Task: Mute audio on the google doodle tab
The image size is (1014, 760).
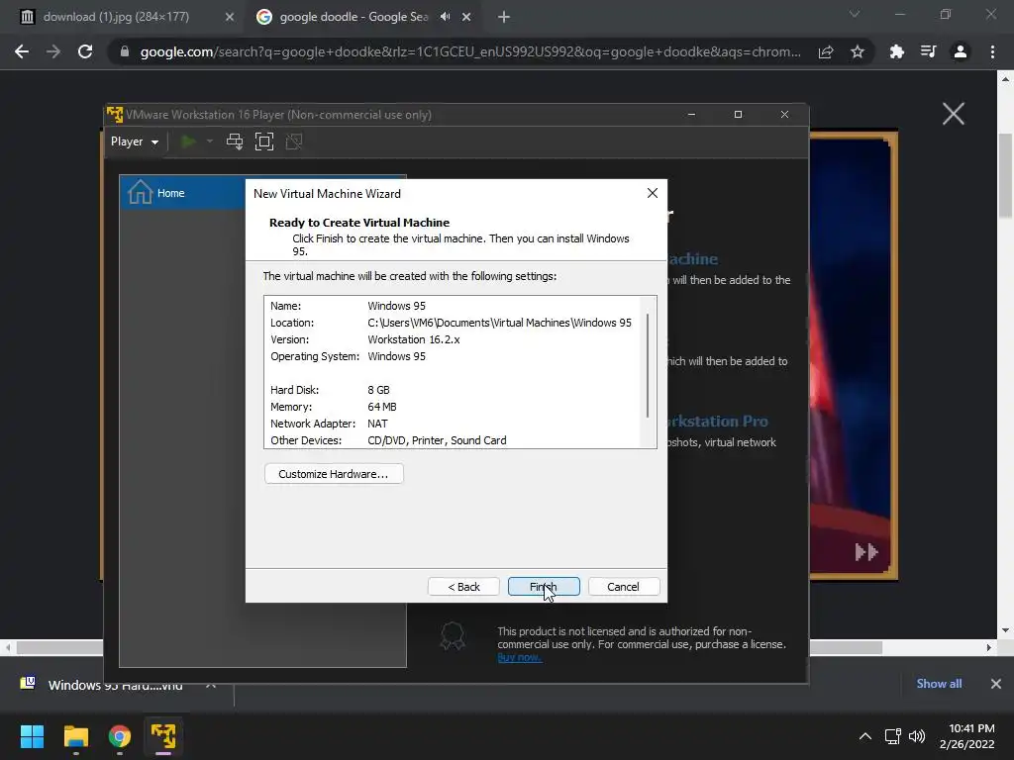Action: pos(445,17)
